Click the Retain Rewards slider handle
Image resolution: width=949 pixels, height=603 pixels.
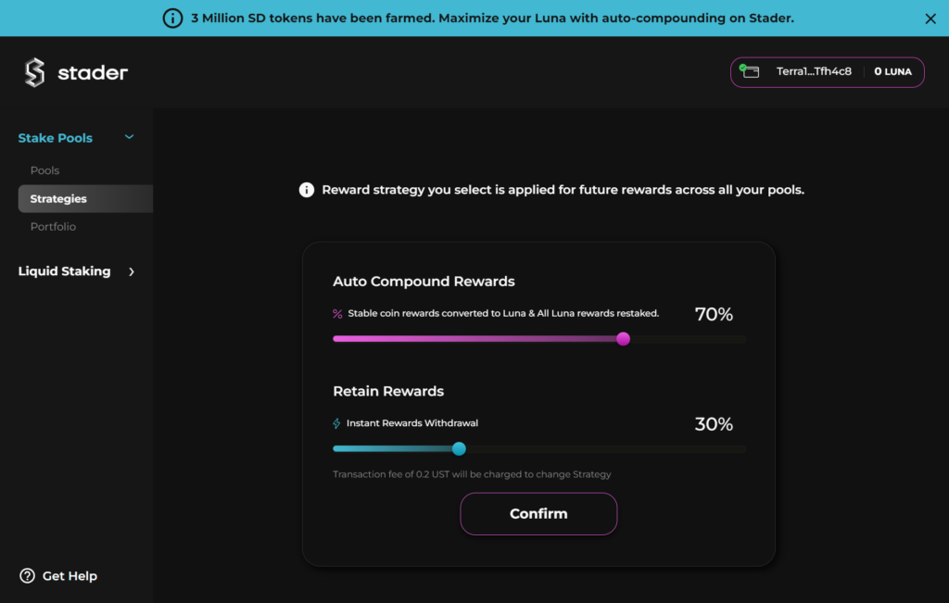(x=459, y=449)
